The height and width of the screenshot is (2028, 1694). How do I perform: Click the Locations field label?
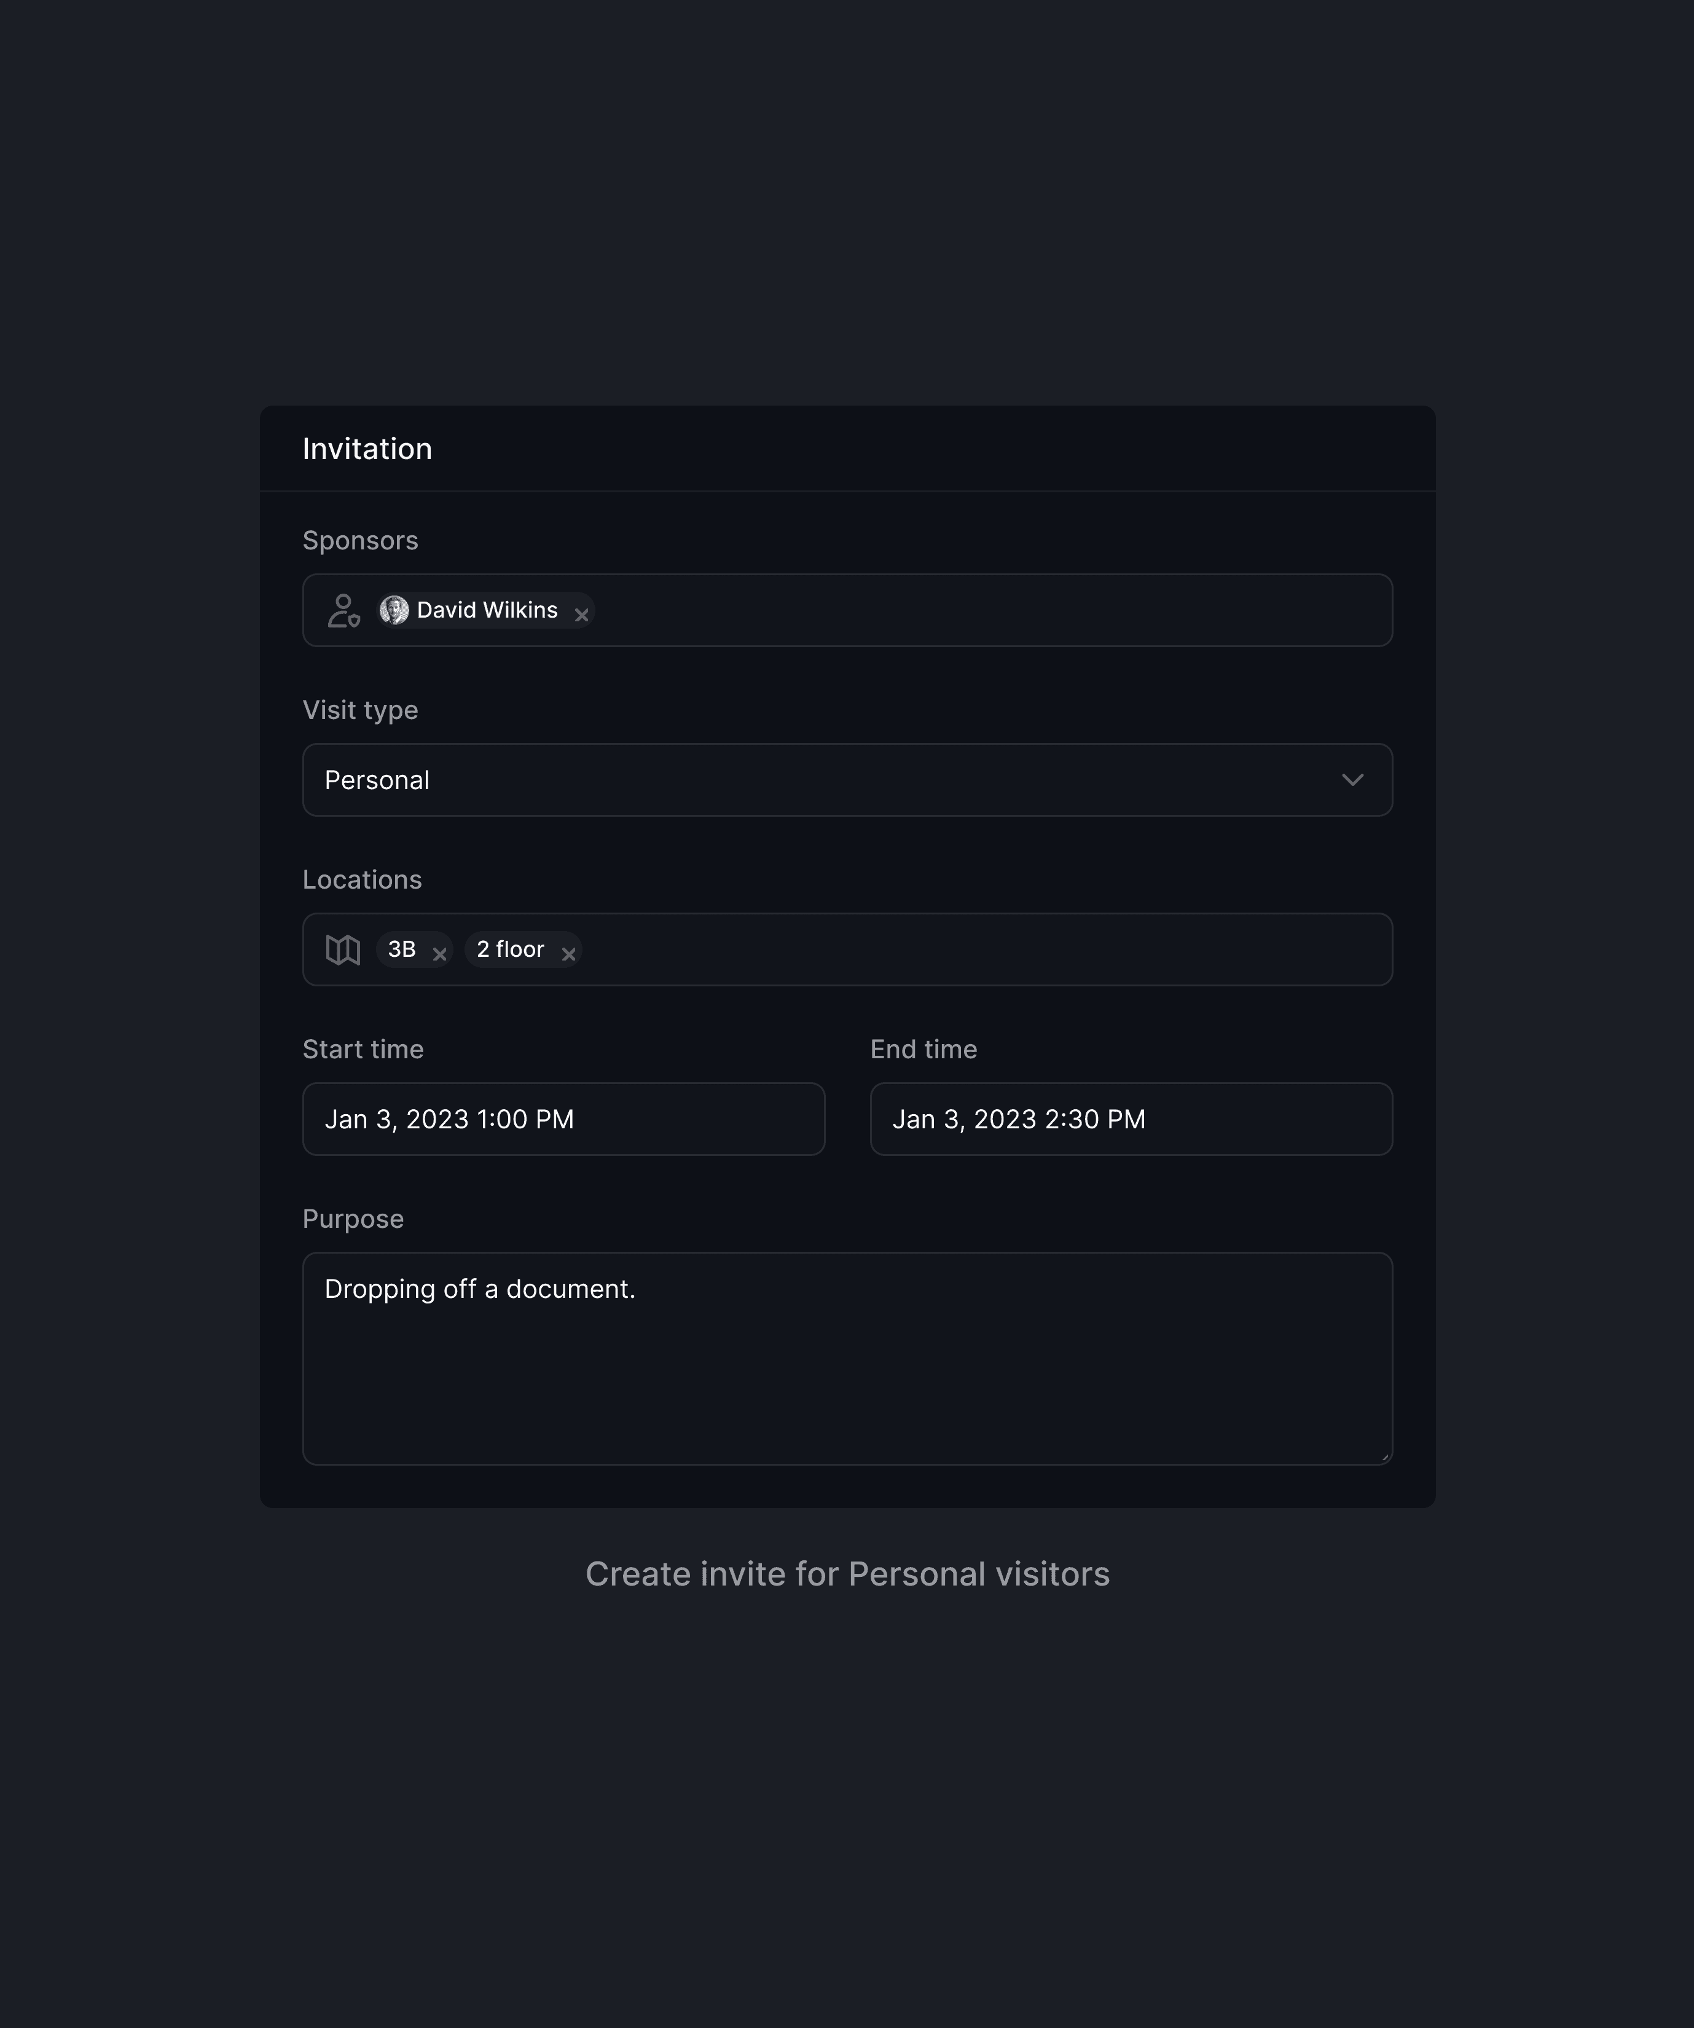[x=362, y=880]
